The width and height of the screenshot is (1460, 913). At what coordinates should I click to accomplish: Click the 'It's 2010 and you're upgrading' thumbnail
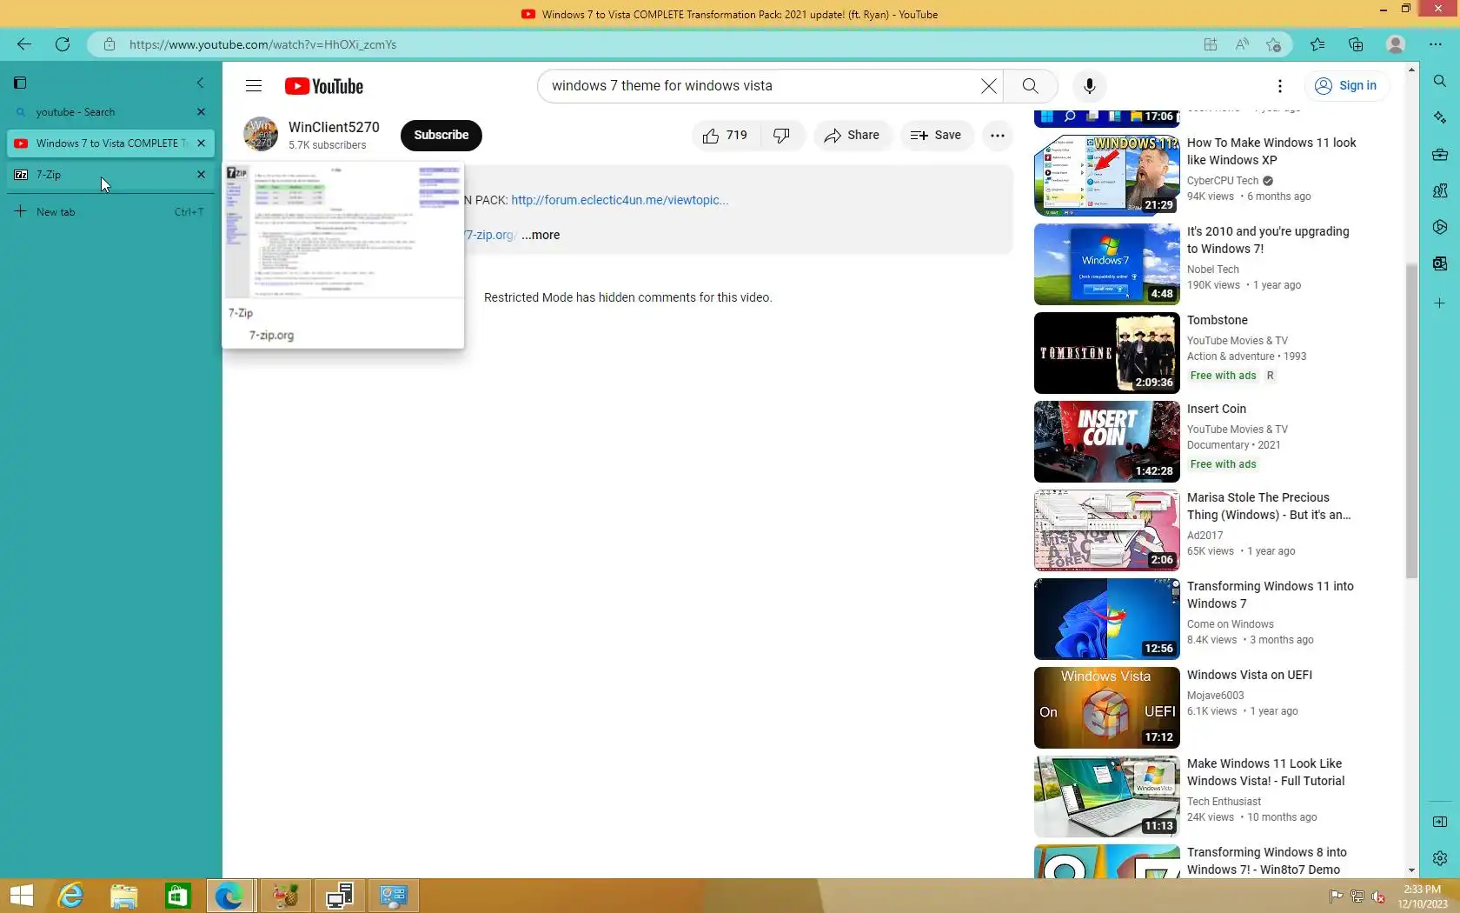point(1107,264)
